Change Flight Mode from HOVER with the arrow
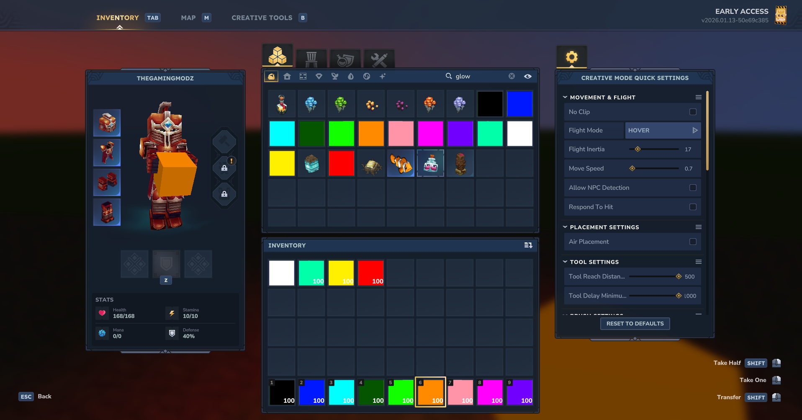802x420 pixels. [695, 130]
